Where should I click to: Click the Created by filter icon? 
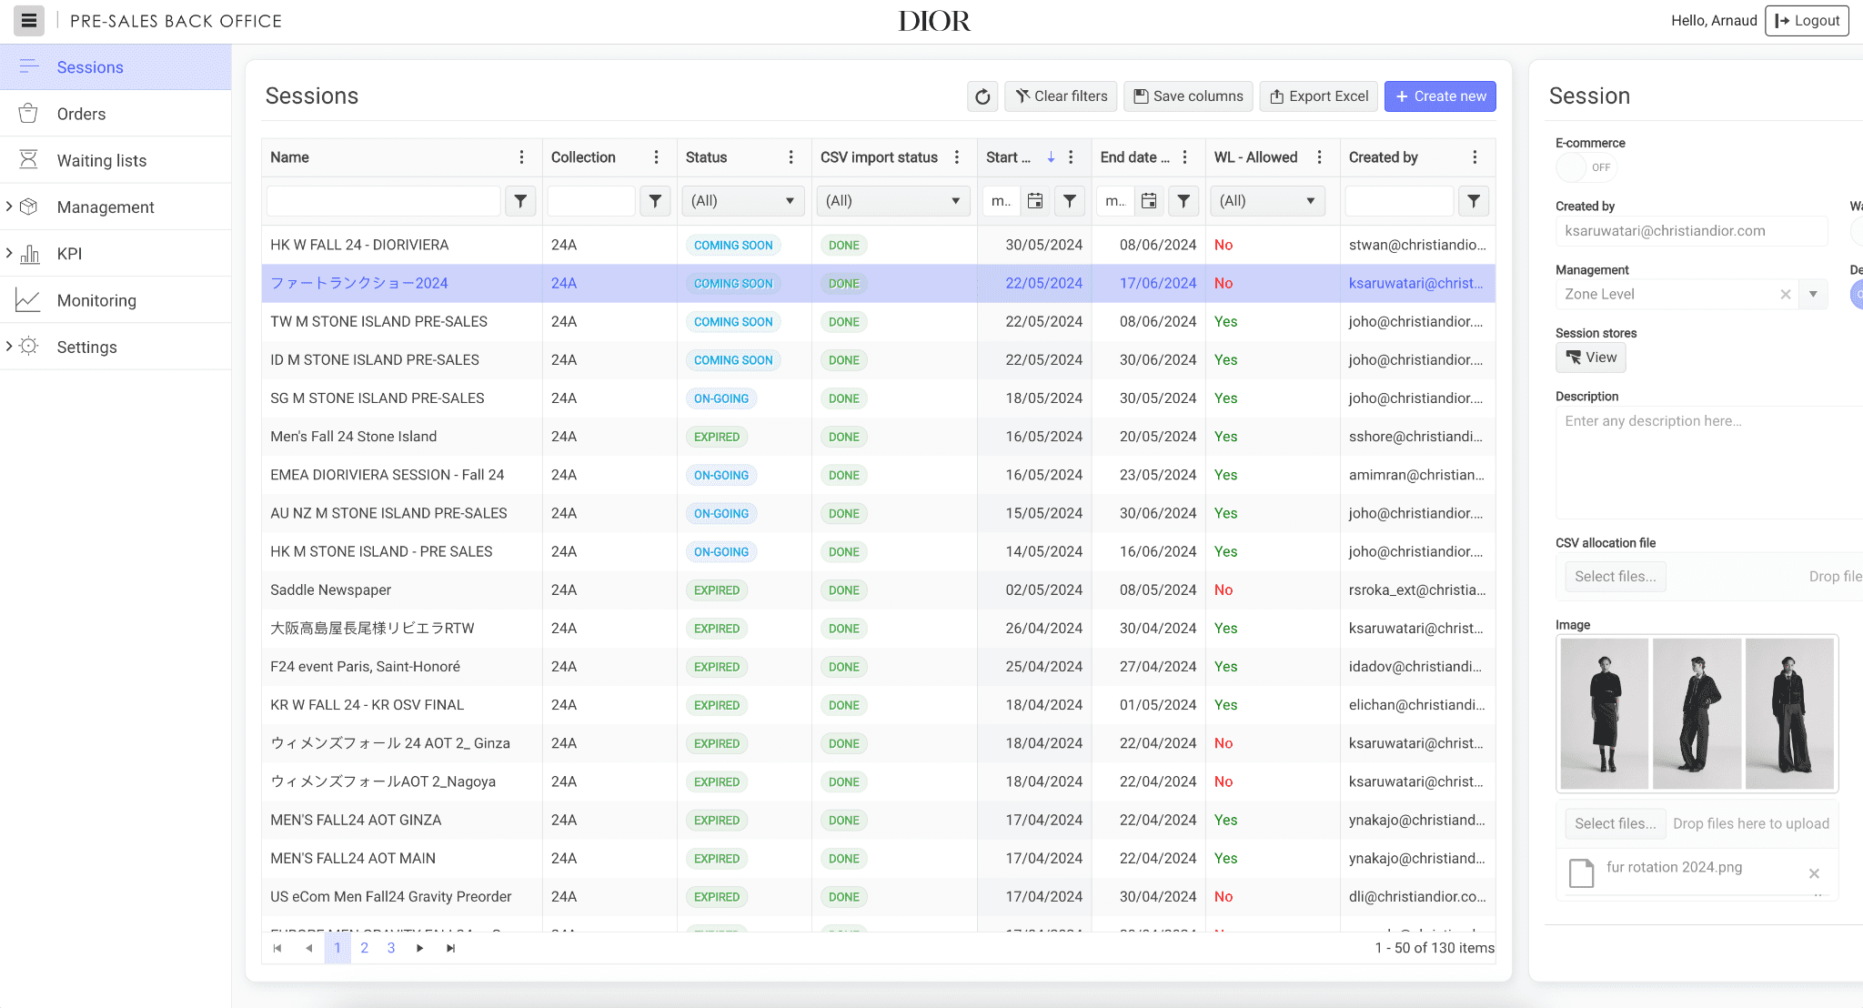click(x=1474, y=201)
